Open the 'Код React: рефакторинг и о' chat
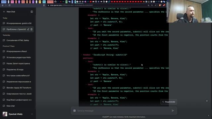 pos(18,100)
